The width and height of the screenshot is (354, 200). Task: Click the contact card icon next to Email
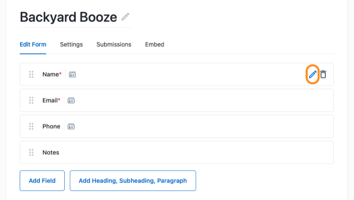click(x=71, y=100)
